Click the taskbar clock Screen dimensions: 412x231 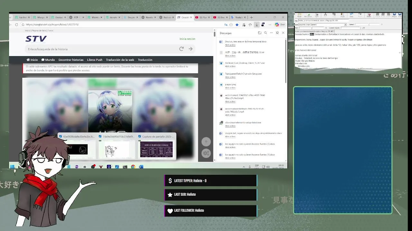(278, 167)
